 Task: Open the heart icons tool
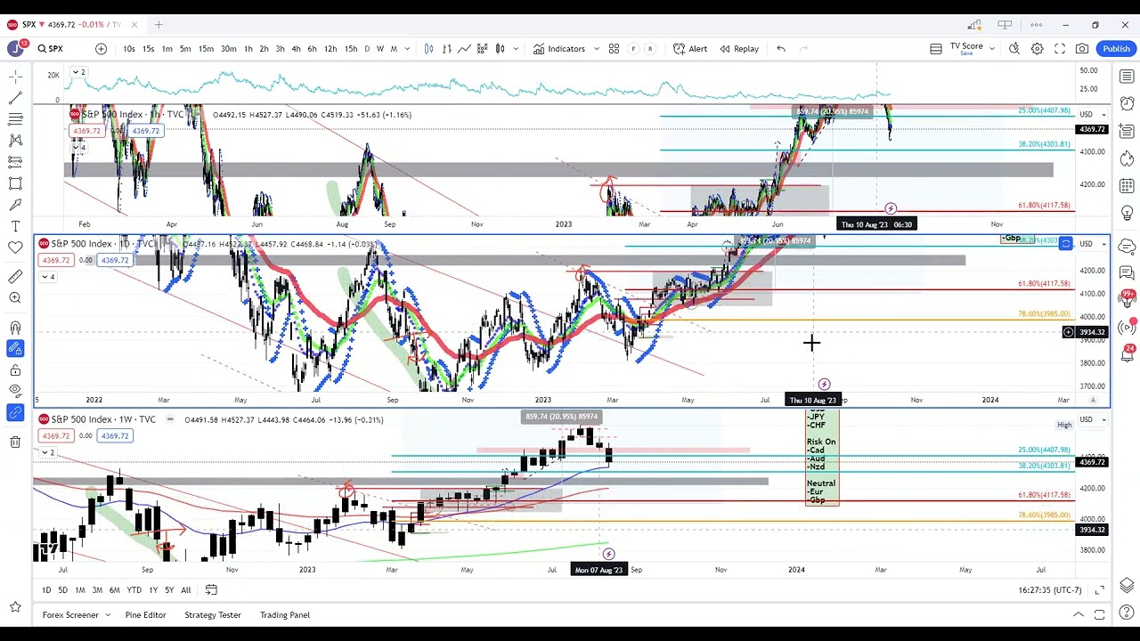tap(15, 247)
